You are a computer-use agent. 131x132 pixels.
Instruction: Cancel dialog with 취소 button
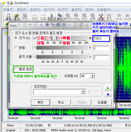pos(61,102)
